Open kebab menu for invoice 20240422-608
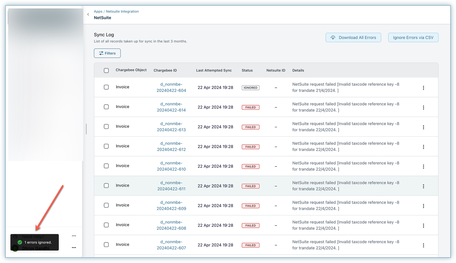The width and height of the screenshot is (456, 263). pyautogui.click(x=423, y=226)
